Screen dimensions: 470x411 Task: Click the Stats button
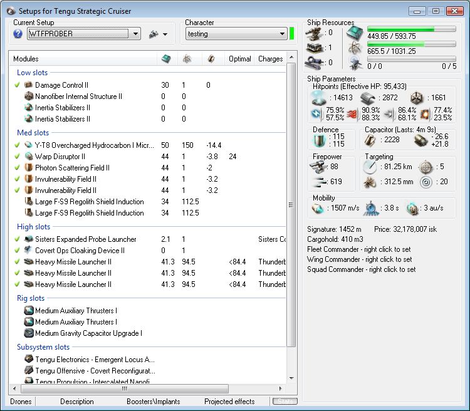tap(285, 401)
